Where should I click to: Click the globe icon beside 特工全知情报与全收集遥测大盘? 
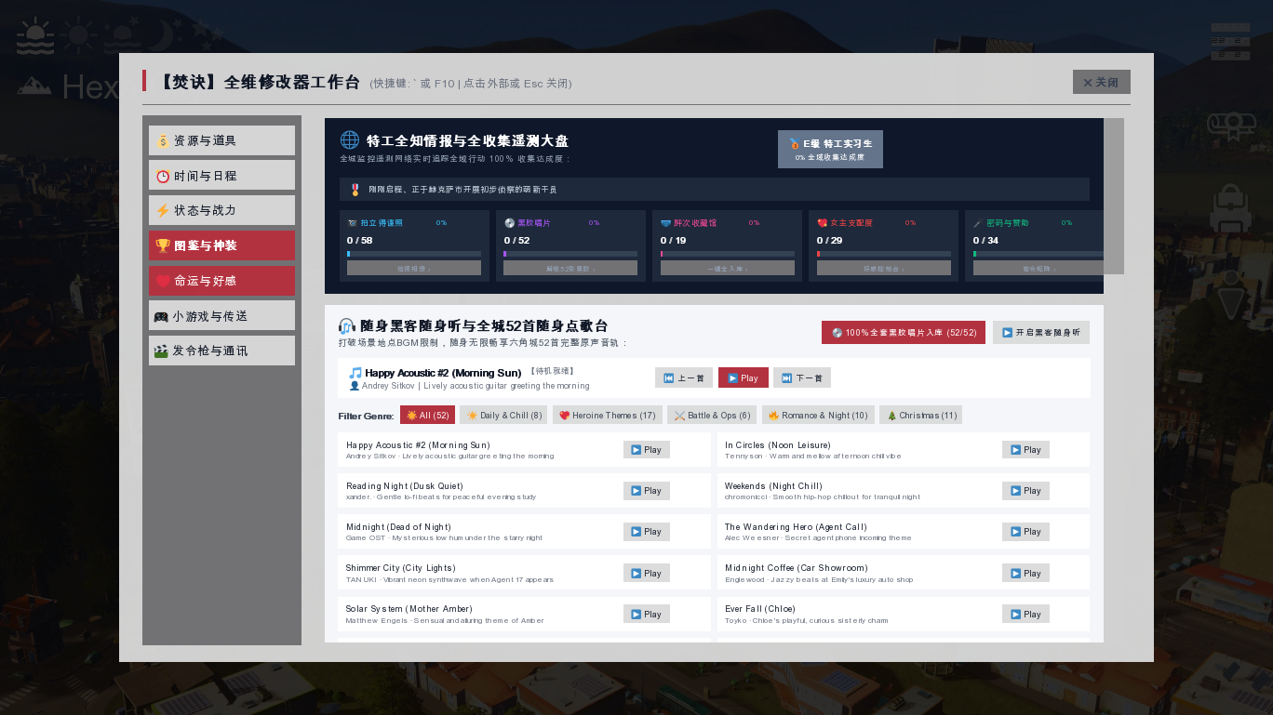tap(350, 140)
